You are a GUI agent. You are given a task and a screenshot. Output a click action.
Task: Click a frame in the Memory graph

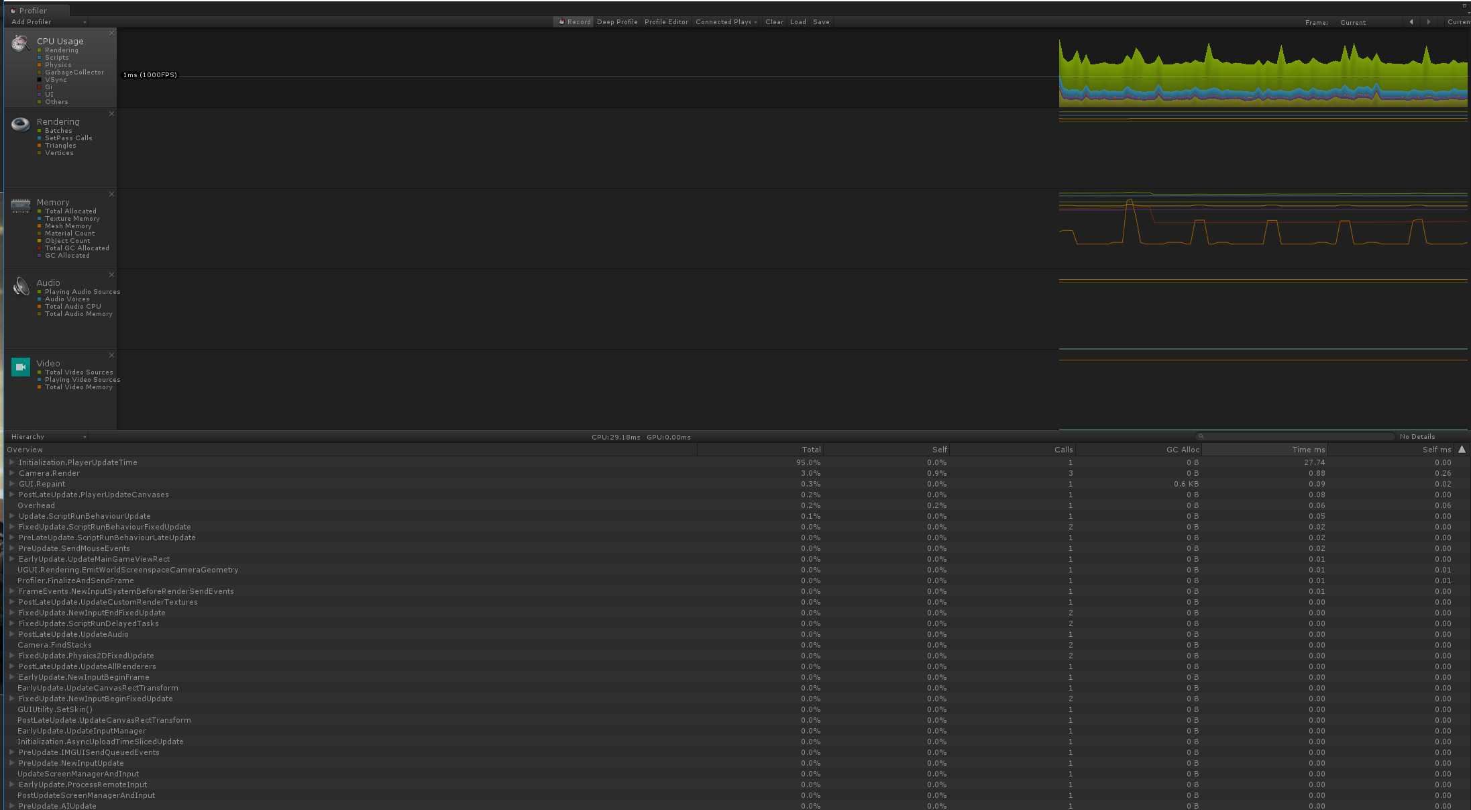click(1263, 220)
